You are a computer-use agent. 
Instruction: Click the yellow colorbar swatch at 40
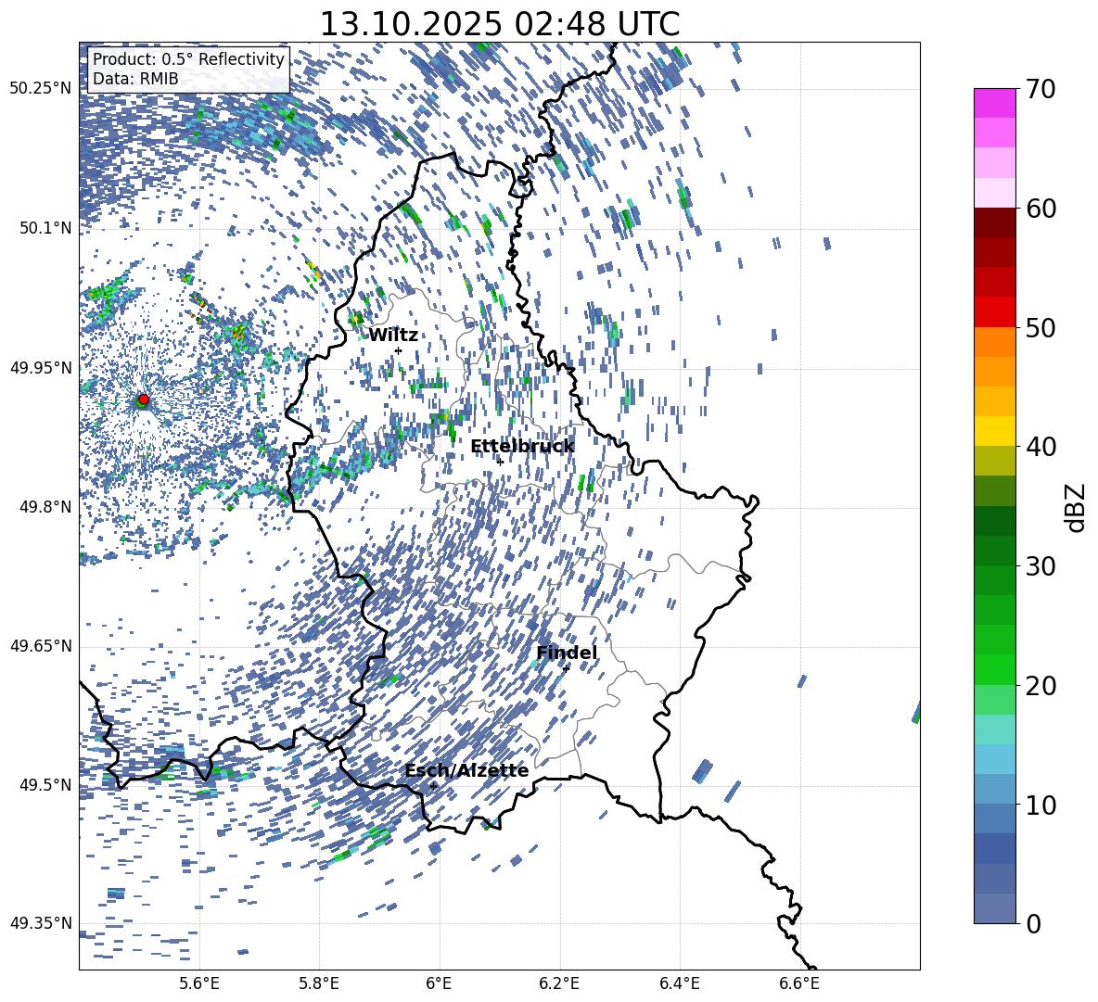click(994, 431)
